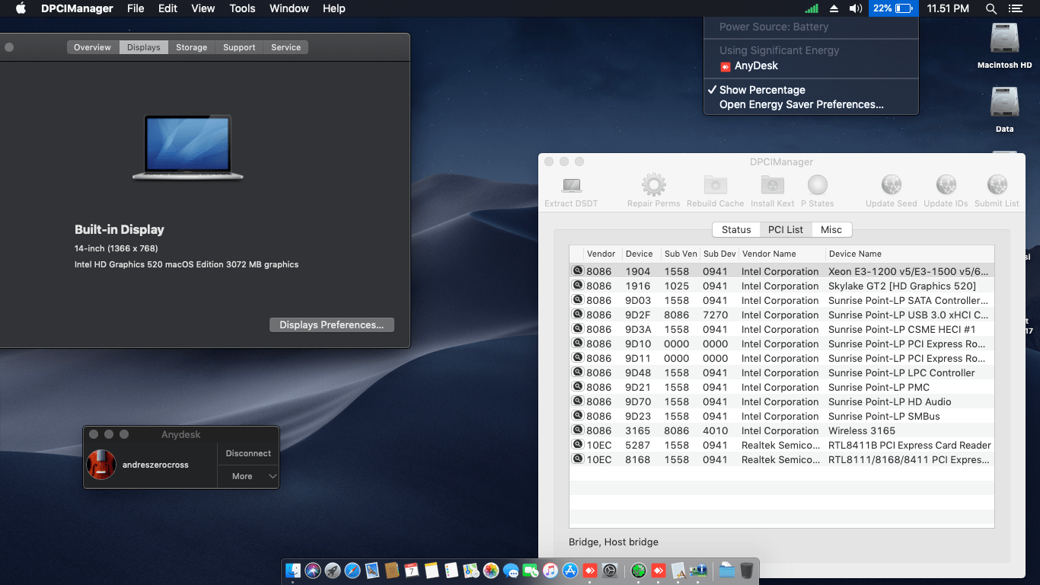Sort by Sub Ven column header
The image size is (1040, 585).
pyautogui.click(x=681, y=254)
